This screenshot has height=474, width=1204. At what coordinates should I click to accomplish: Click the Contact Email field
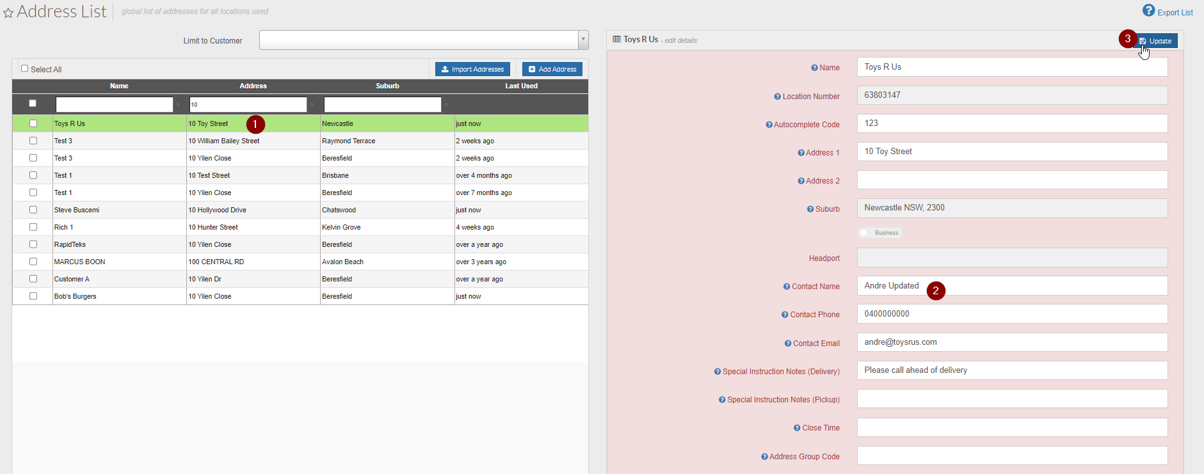click(1013, 342)
